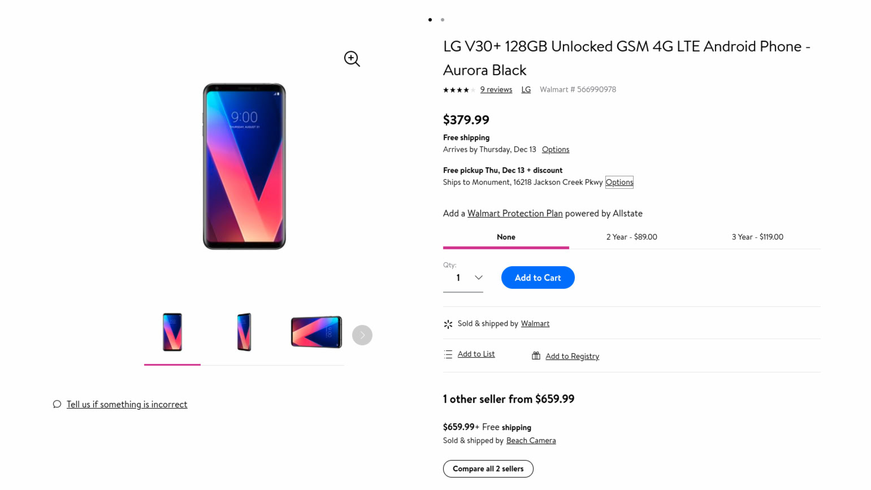The height and width of the screenshot is (490, 871).
Task: Open shipping Options next to arrival date
Action: (556, 150)
